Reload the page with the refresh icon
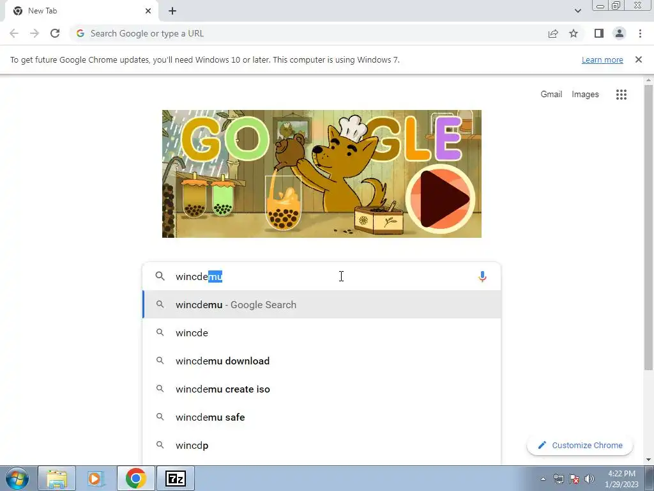This screenshot has height=491, width=654. pyautogui.click(x=55, y=33)
